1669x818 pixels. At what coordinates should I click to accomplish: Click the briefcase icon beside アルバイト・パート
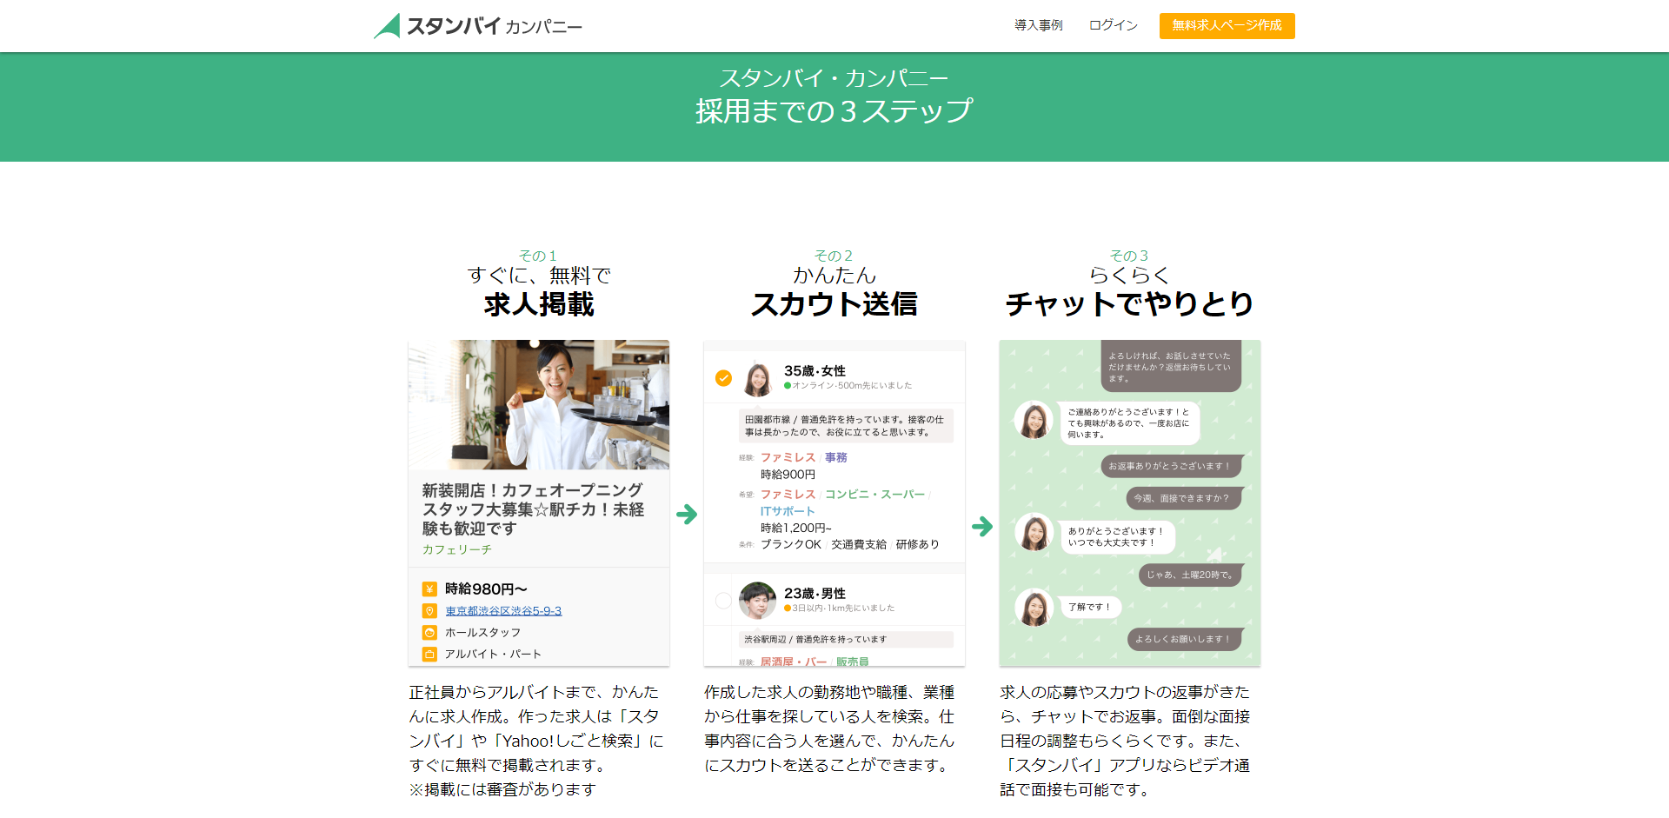pyautogui.click(x=430, y=654)
